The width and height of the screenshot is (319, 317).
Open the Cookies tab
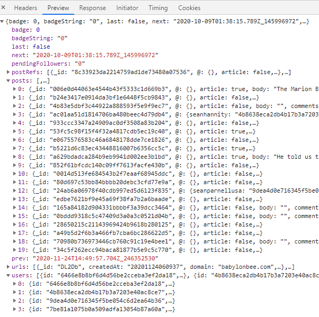point(189,8)
